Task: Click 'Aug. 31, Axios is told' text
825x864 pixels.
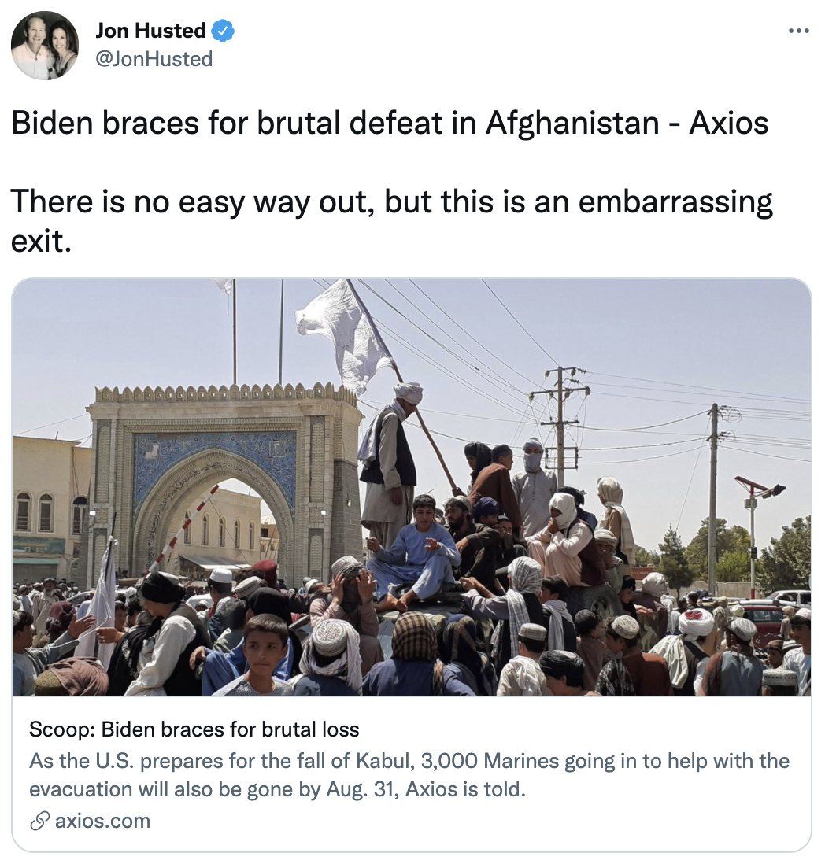Action: tap(426, 789)
